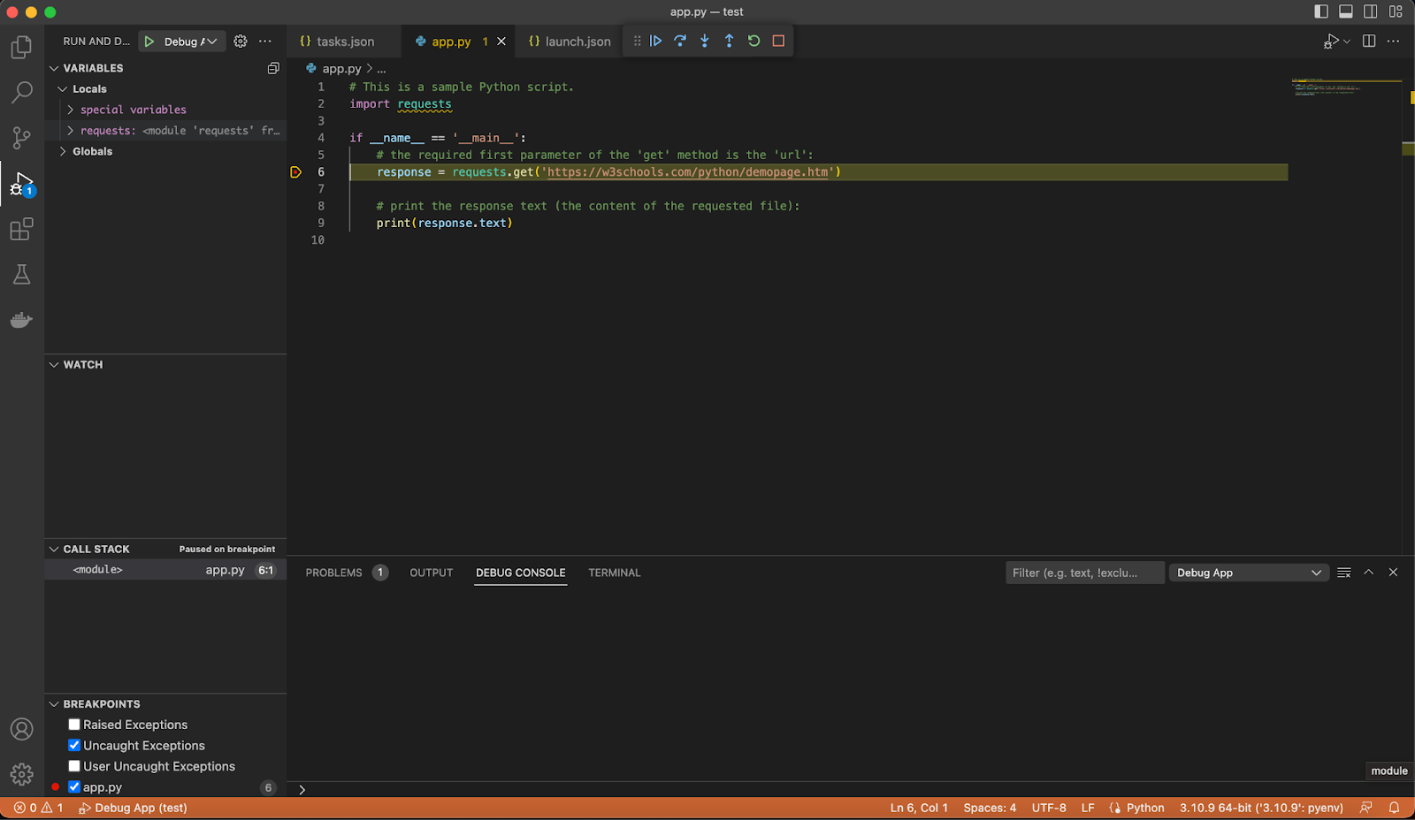Enable the Raised Exceptions breakpoint
This screenshot has height=820, width=1415.
pyautogui.click(x=74, y=724)
